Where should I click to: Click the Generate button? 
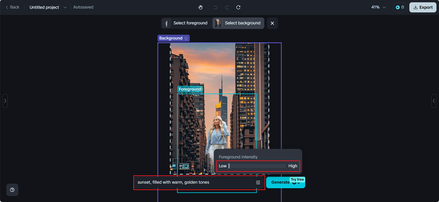[285, 182]
